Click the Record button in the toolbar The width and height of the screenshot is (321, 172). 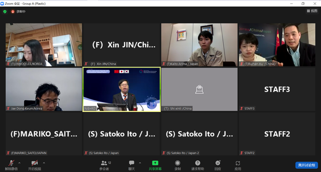178,165
